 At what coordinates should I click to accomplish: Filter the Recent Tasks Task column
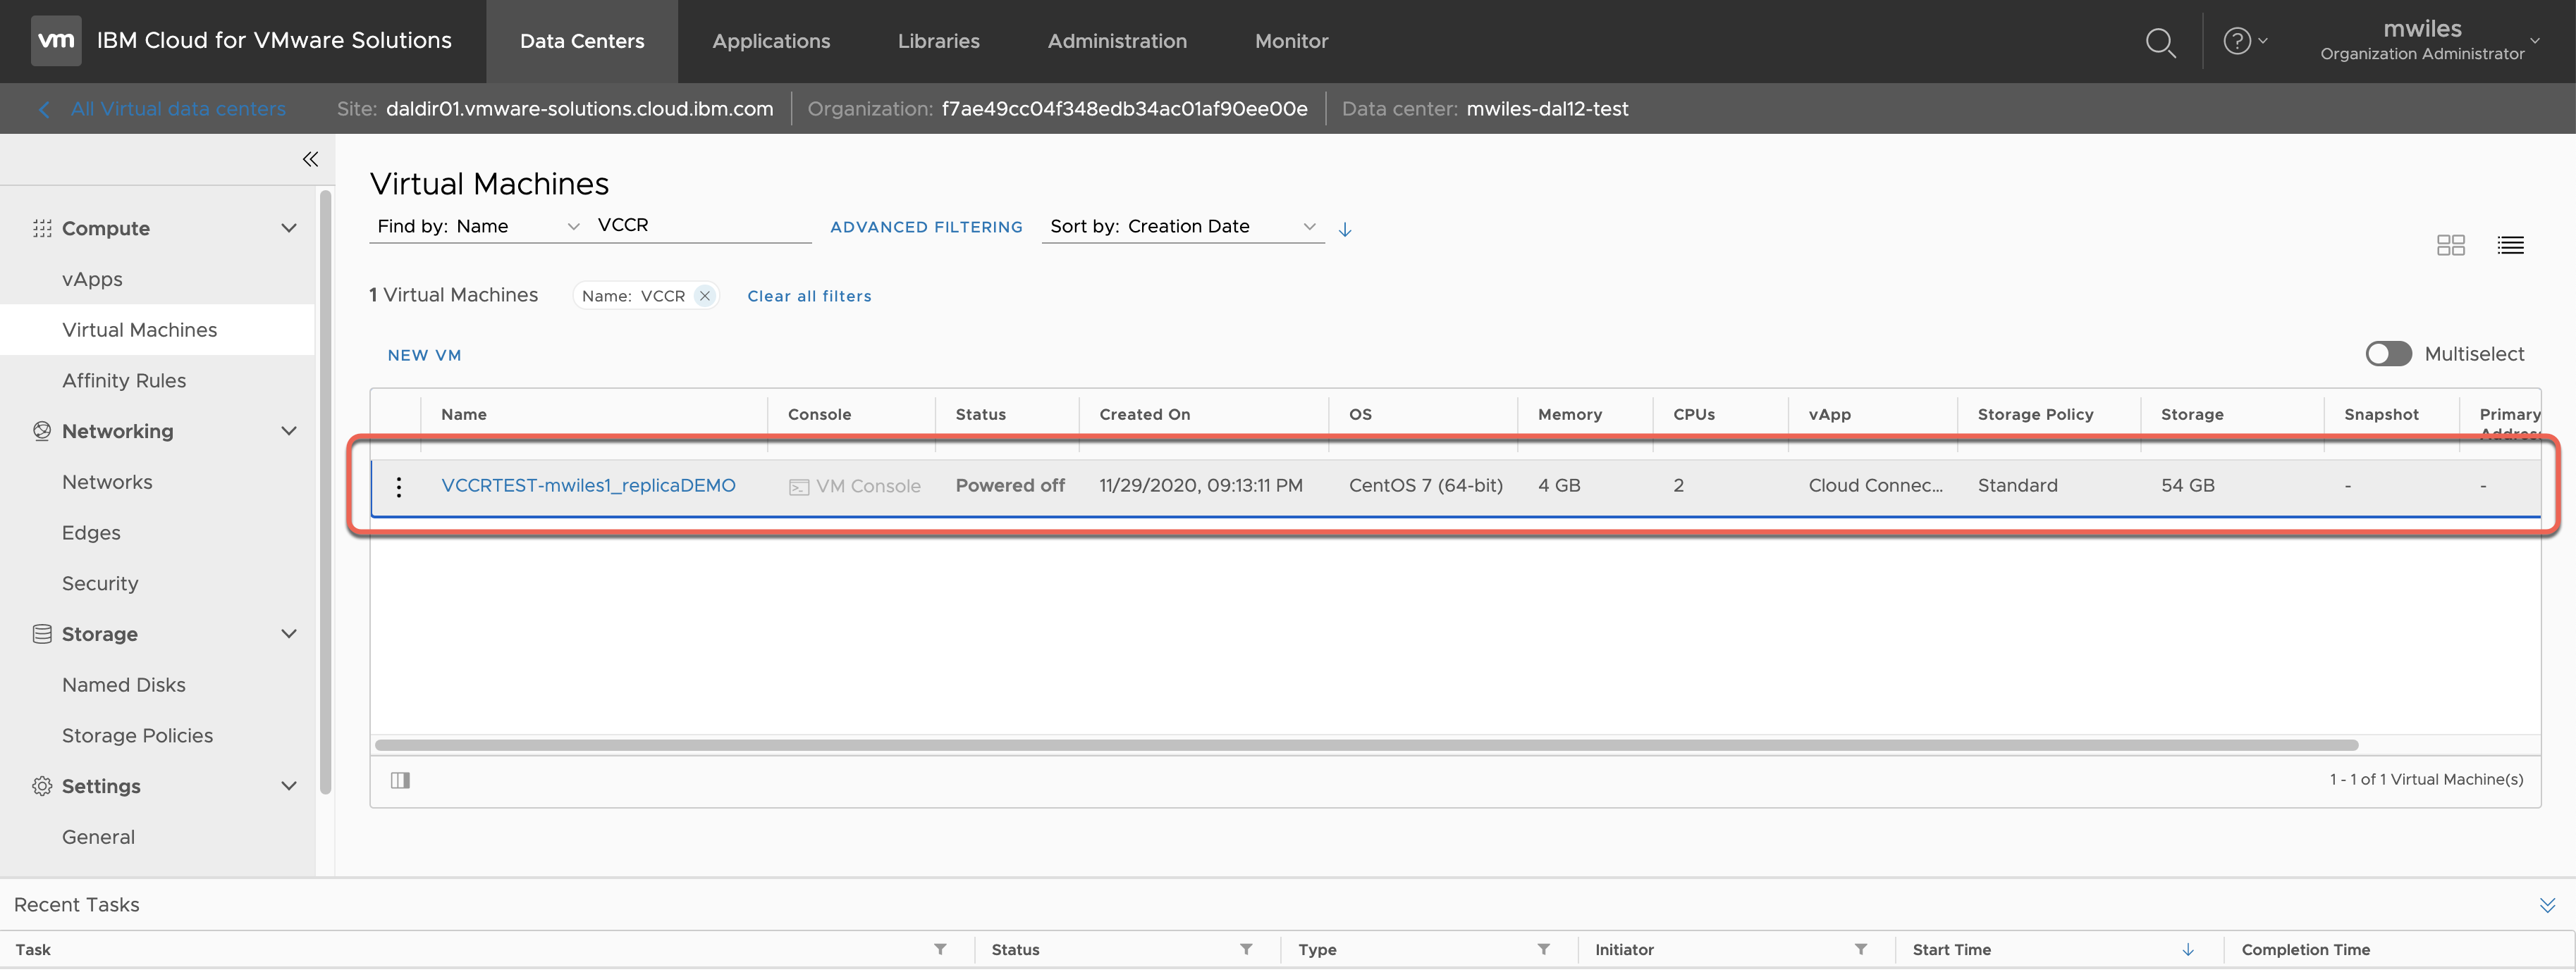[x=940, y=949]
